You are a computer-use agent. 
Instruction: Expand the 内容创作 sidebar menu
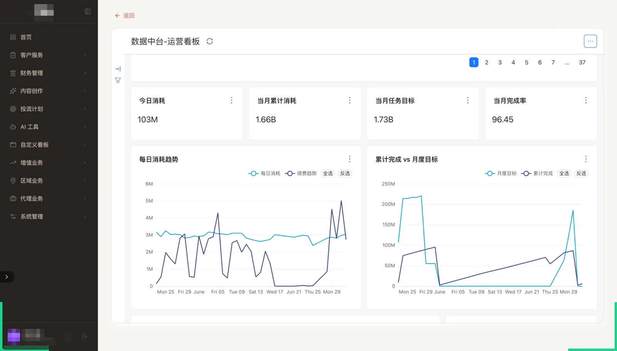coord(49,91)
